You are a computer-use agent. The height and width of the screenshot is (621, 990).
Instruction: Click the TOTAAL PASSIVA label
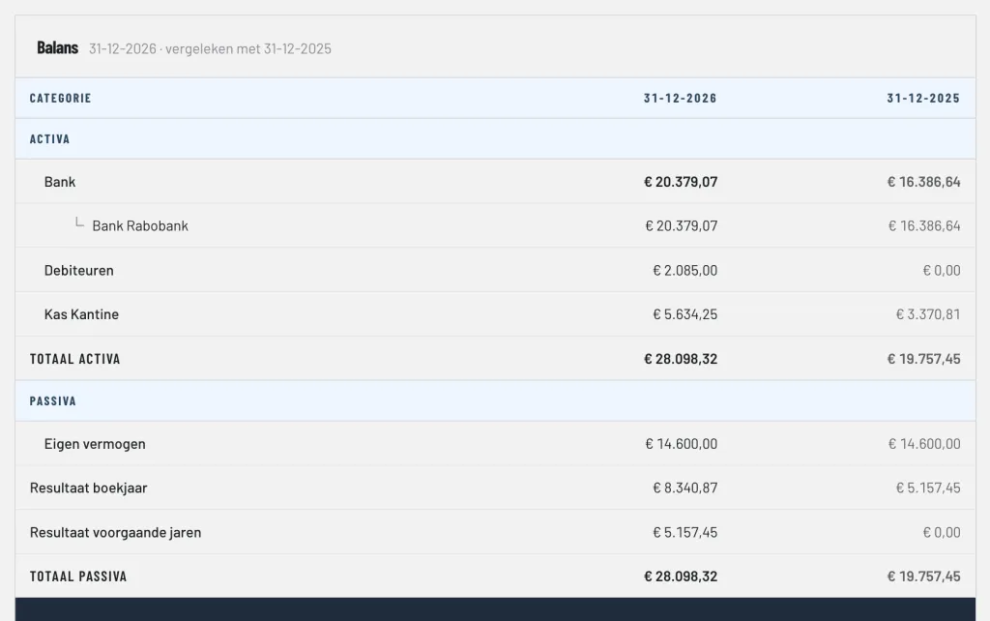(x=78, y=577)
